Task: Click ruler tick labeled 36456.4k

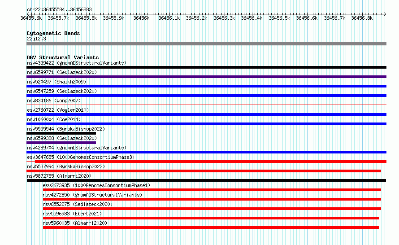Action: coord(252,18)
